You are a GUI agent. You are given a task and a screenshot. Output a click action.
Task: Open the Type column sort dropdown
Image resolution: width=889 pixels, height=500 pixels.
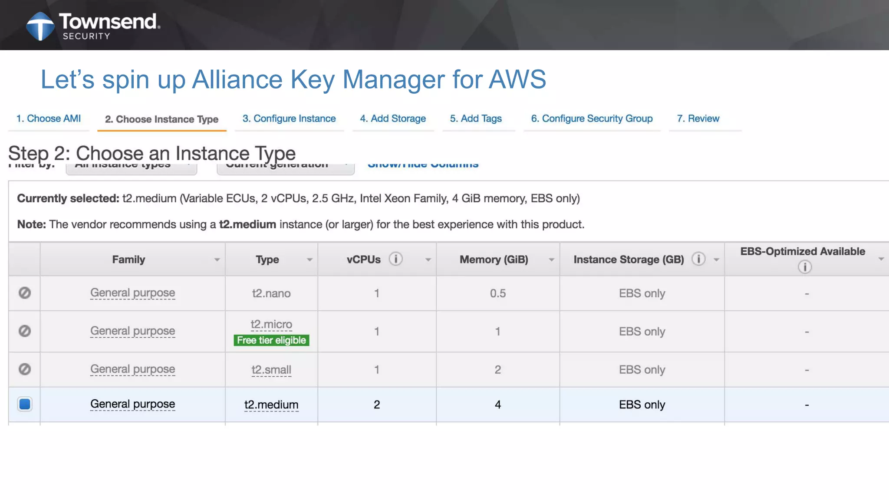tap(310, 260)
